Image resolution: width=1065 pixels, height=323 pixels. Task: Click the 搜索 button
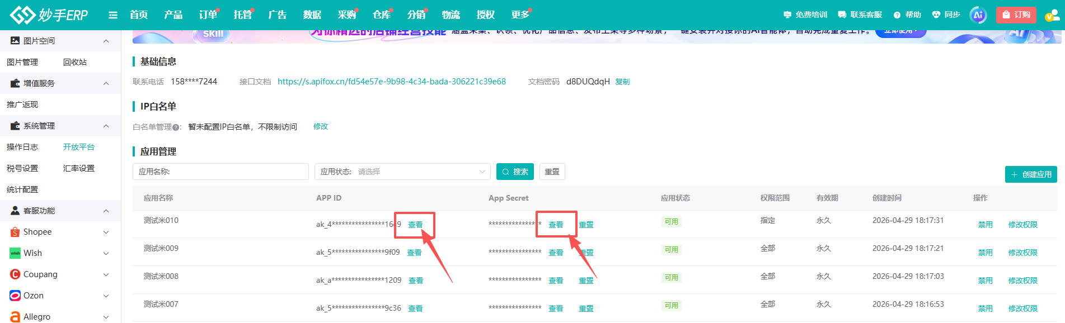coord(515,172)
